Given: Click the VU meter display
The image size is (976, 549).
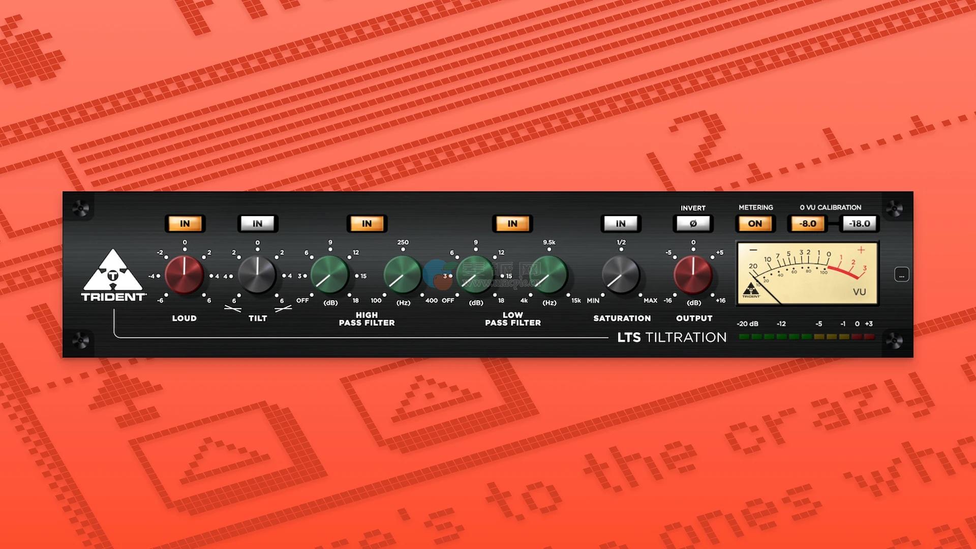Looking at the screenshot, I should [807, 274].
